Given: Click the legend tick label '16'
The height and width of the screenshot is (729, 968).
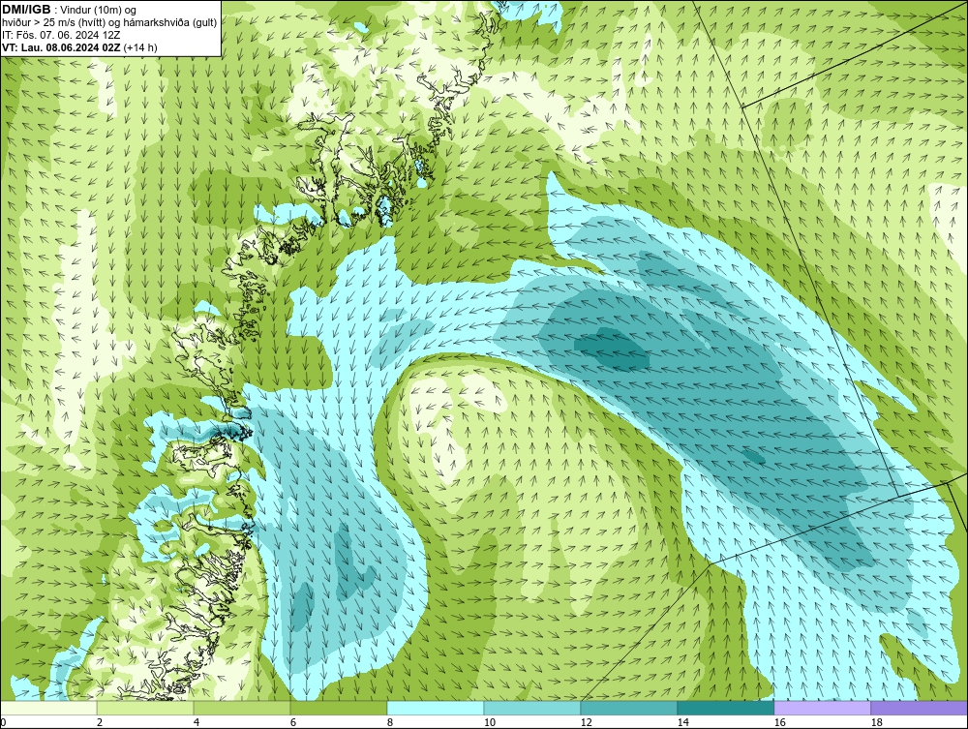Looking at the screenshot, I should [779, 722].
